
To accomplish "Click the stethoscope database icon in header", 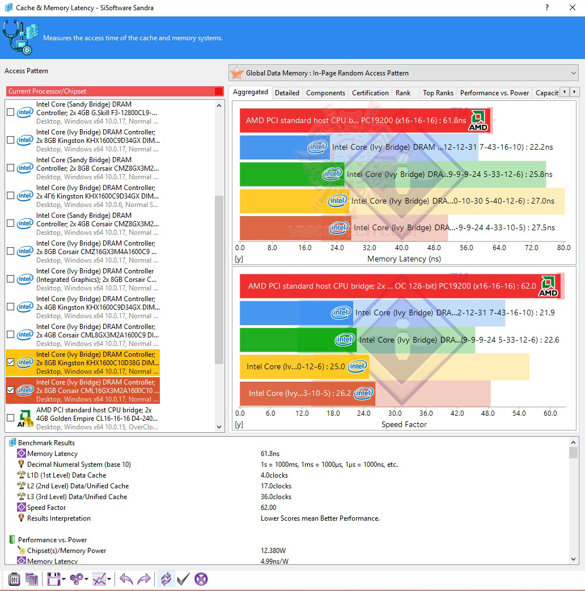I will click(20, 37).
